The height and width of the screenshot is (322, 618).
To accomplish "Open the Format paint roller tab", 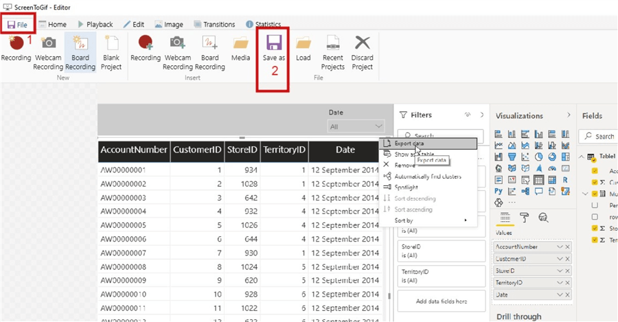I will 523,217.
